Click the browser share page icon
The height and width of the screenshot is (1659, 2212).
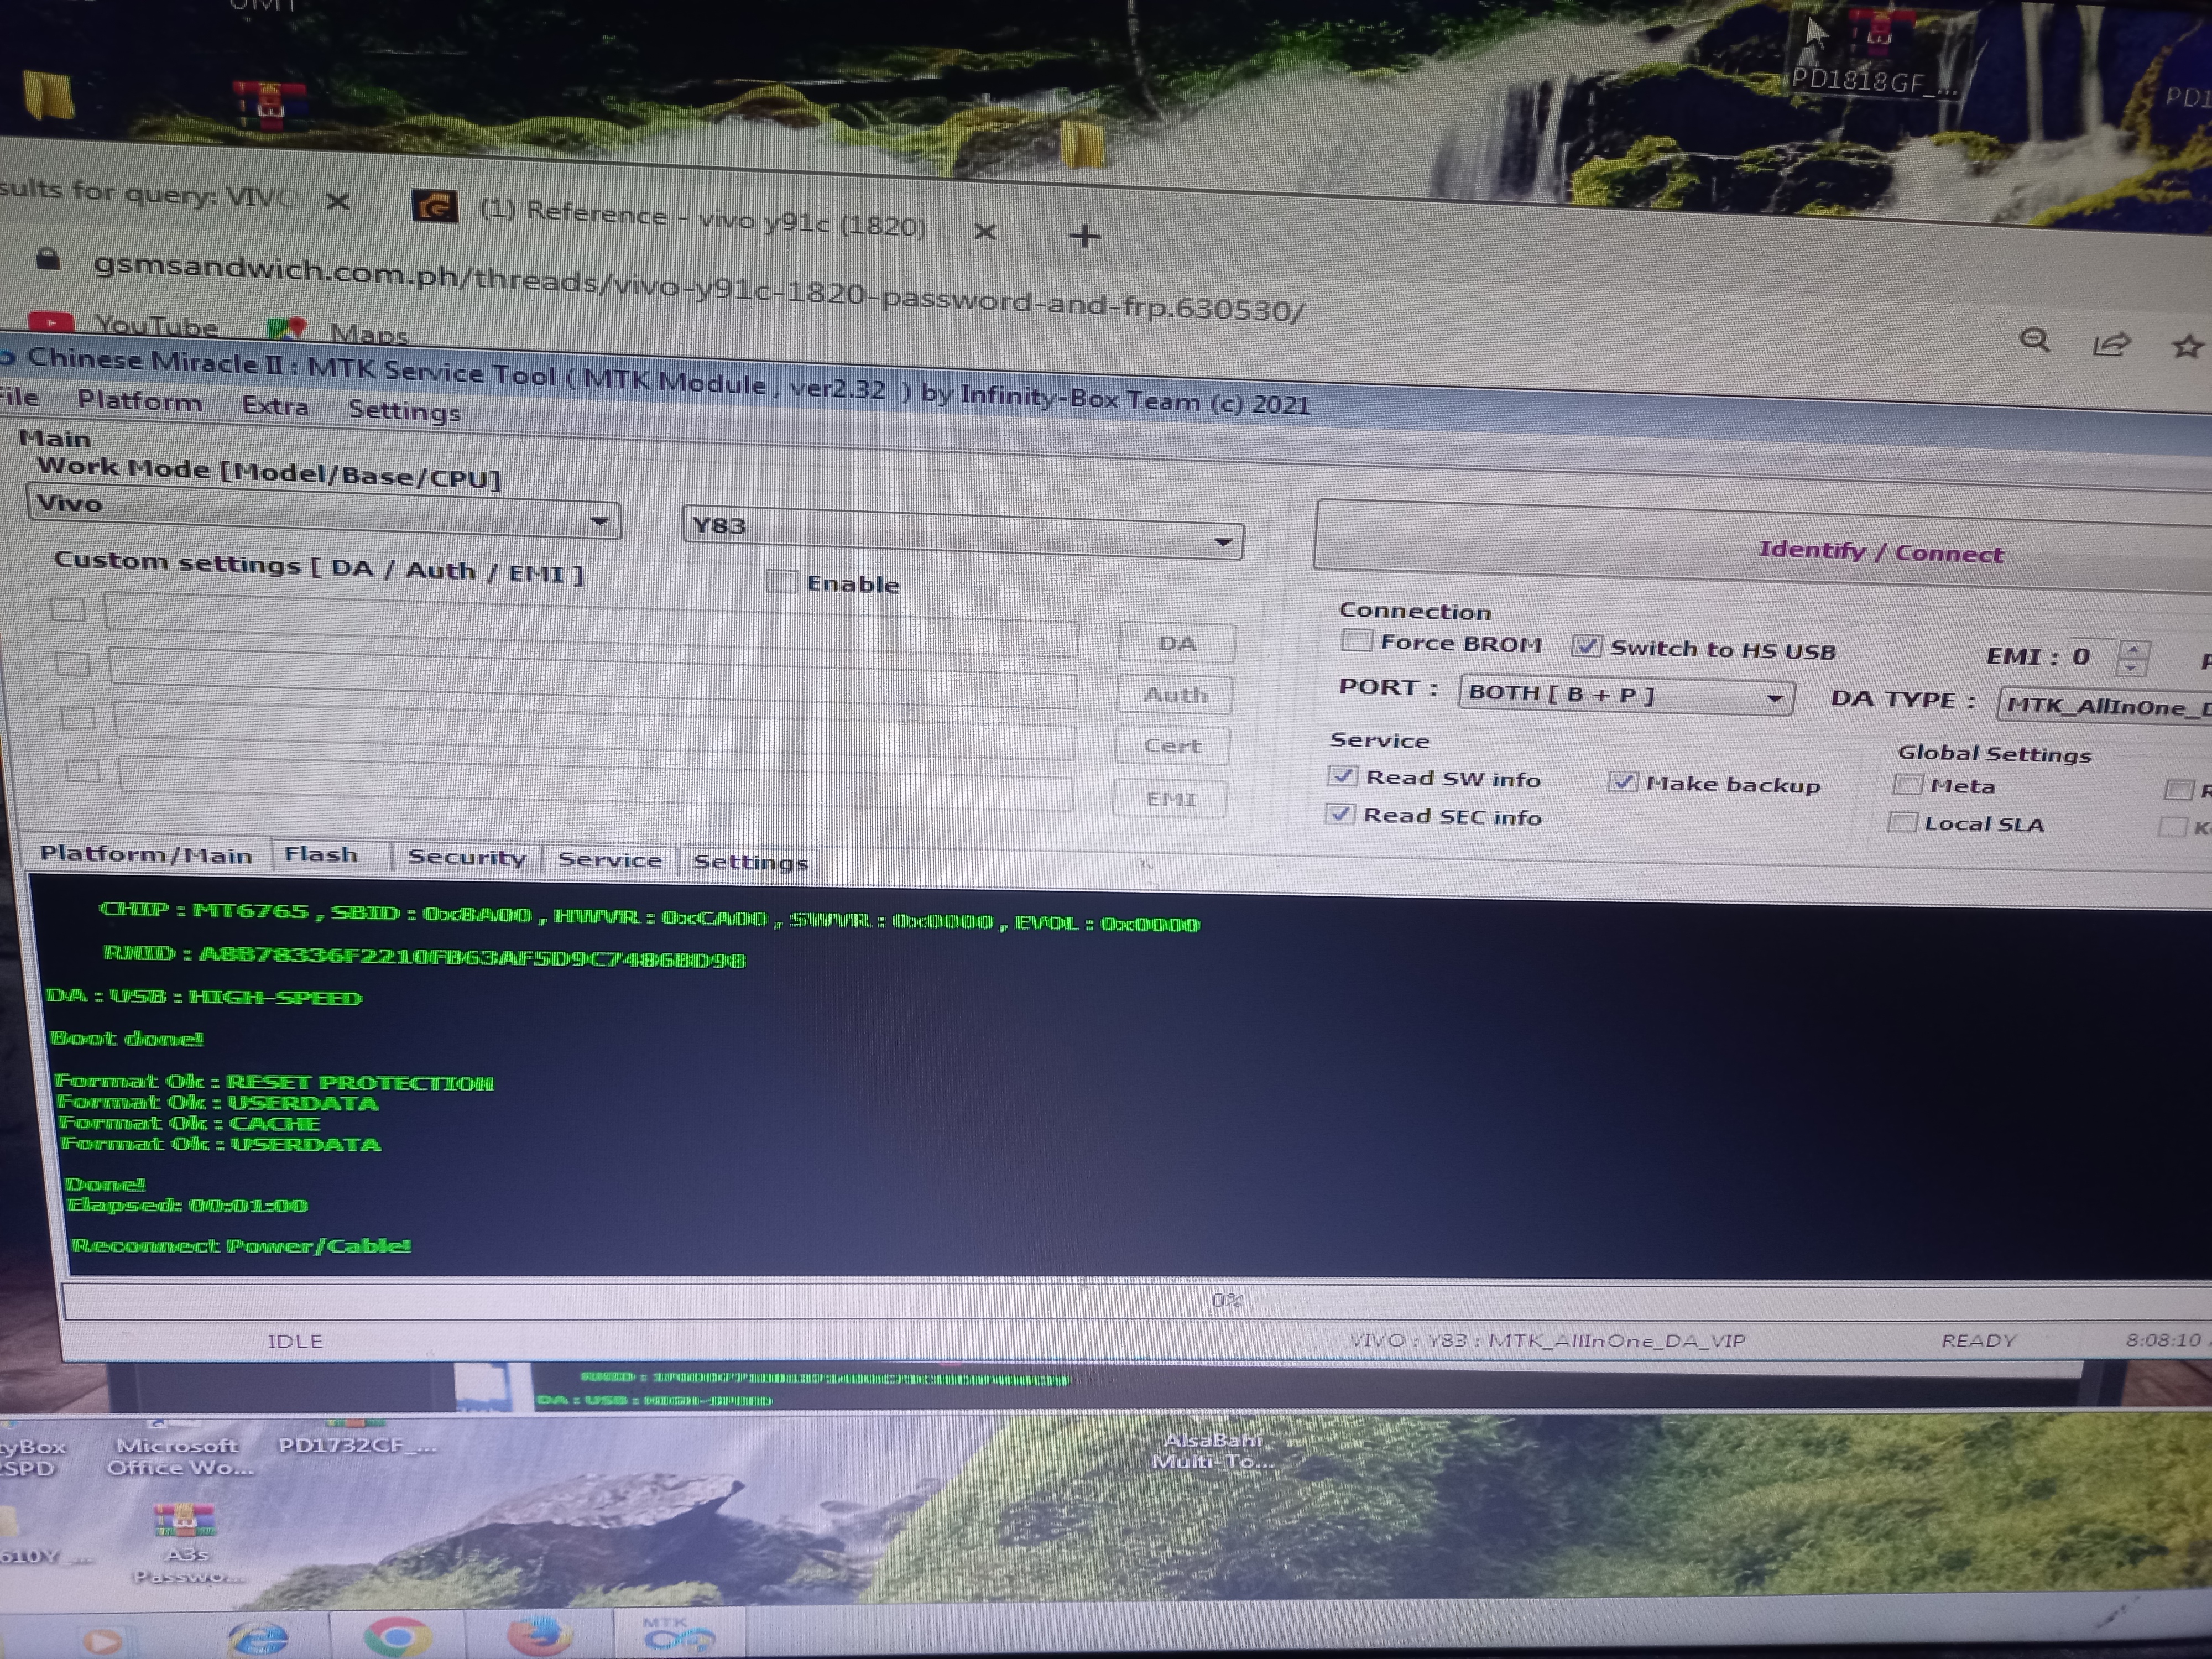pos(2111,344)
